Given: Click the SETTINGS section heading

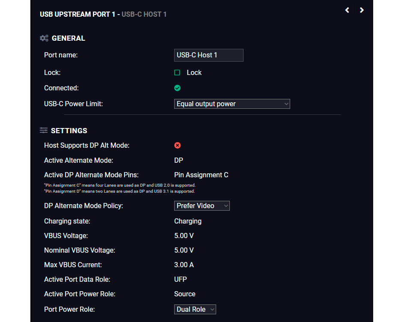Looking at the screenshot, I should pos(69,131).
